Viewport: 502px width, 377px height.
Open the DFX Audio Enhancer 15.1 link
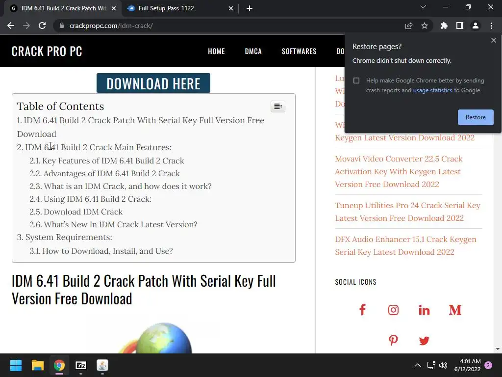(405, 245)
